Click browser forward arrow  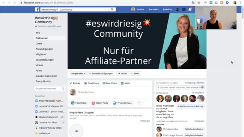pyautogui.click(x=9, y=3)
